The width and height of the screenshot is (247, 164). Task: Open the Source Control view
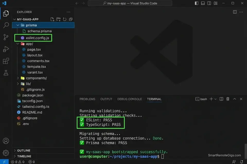[6, 37]
